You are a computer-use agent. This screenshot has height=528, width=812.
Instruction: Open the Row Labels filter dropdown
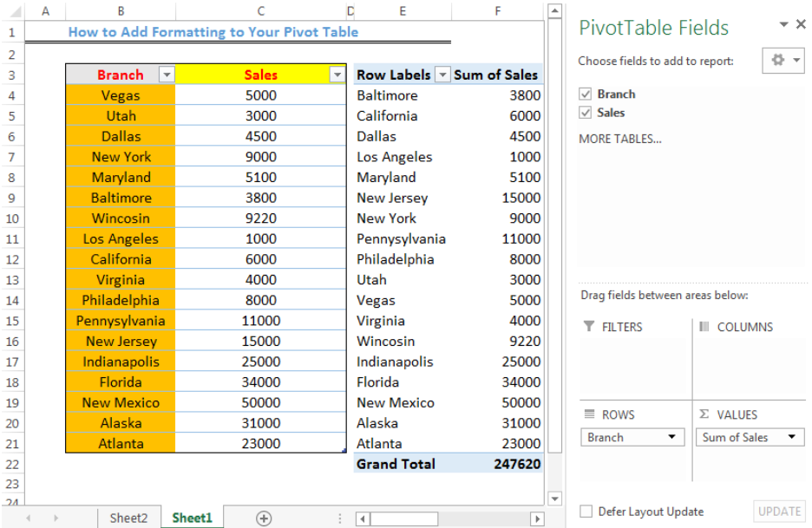coord(442,75)
